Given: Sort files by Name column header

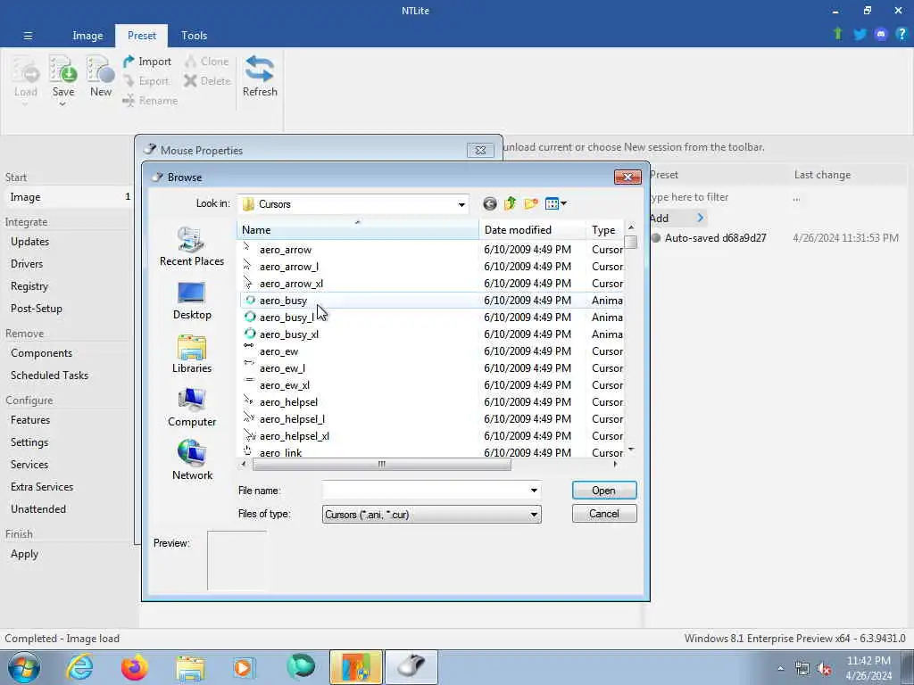Looking at the screenshot, I should click(x=358, y=230).
